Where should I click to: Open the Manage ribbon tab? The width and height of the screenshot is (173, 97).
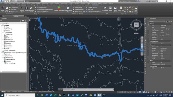[x=33, y=5]
